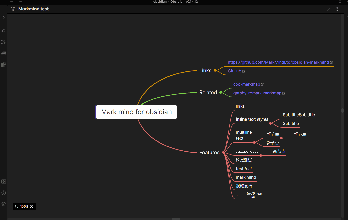The image size is (348, 220).
Task: Click external-link icon after the obsidian-markmind URL
Action: click(331, 62)
